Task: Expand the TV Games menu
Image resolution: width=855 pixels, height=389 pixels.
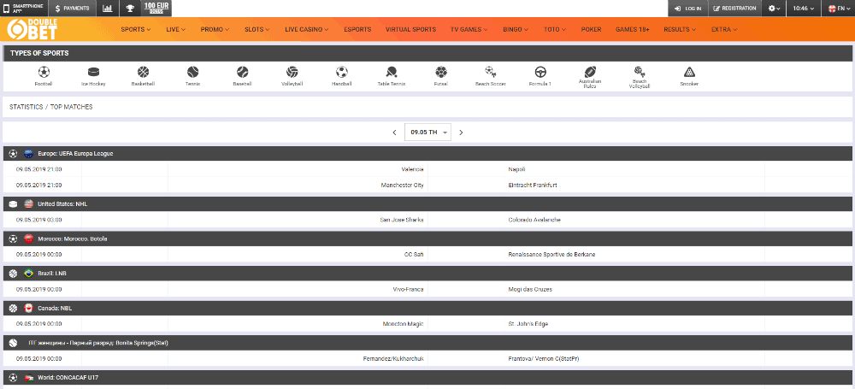Action: [469, 29]
